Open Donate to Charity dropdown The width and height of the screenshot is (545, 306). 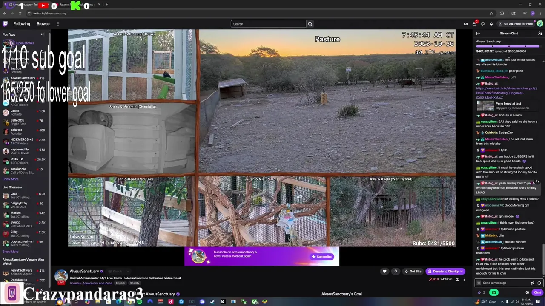pos(445,271)
